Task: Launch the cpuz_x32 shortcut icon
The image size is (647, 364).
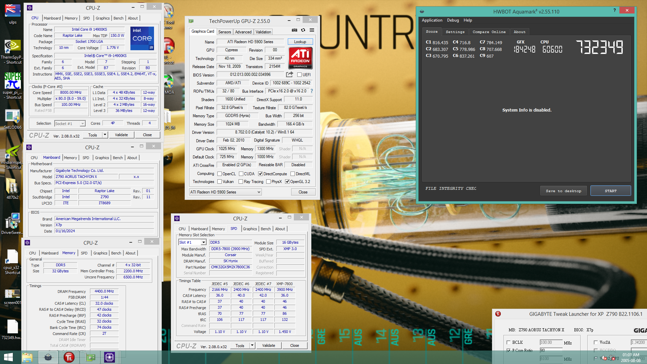Action: [12, 261]
